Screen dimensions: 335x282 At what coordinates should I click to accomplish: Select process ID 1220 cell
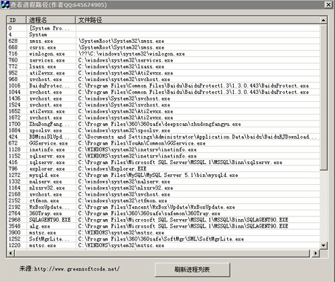coord(15,245)
